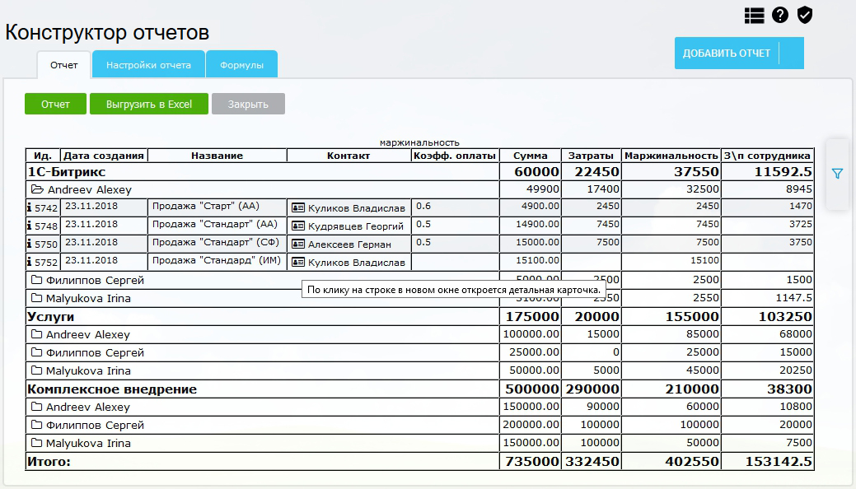This screenshot has width=856, height=489.
Task: Open help via the question mark icon
Action: tap(779, 16)
